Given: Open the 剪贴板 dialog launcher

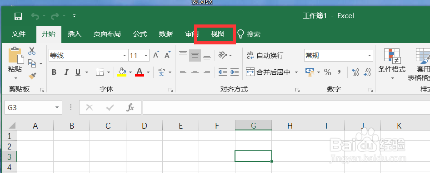Looking at the screenshot, I should click(x=42, y=90).
